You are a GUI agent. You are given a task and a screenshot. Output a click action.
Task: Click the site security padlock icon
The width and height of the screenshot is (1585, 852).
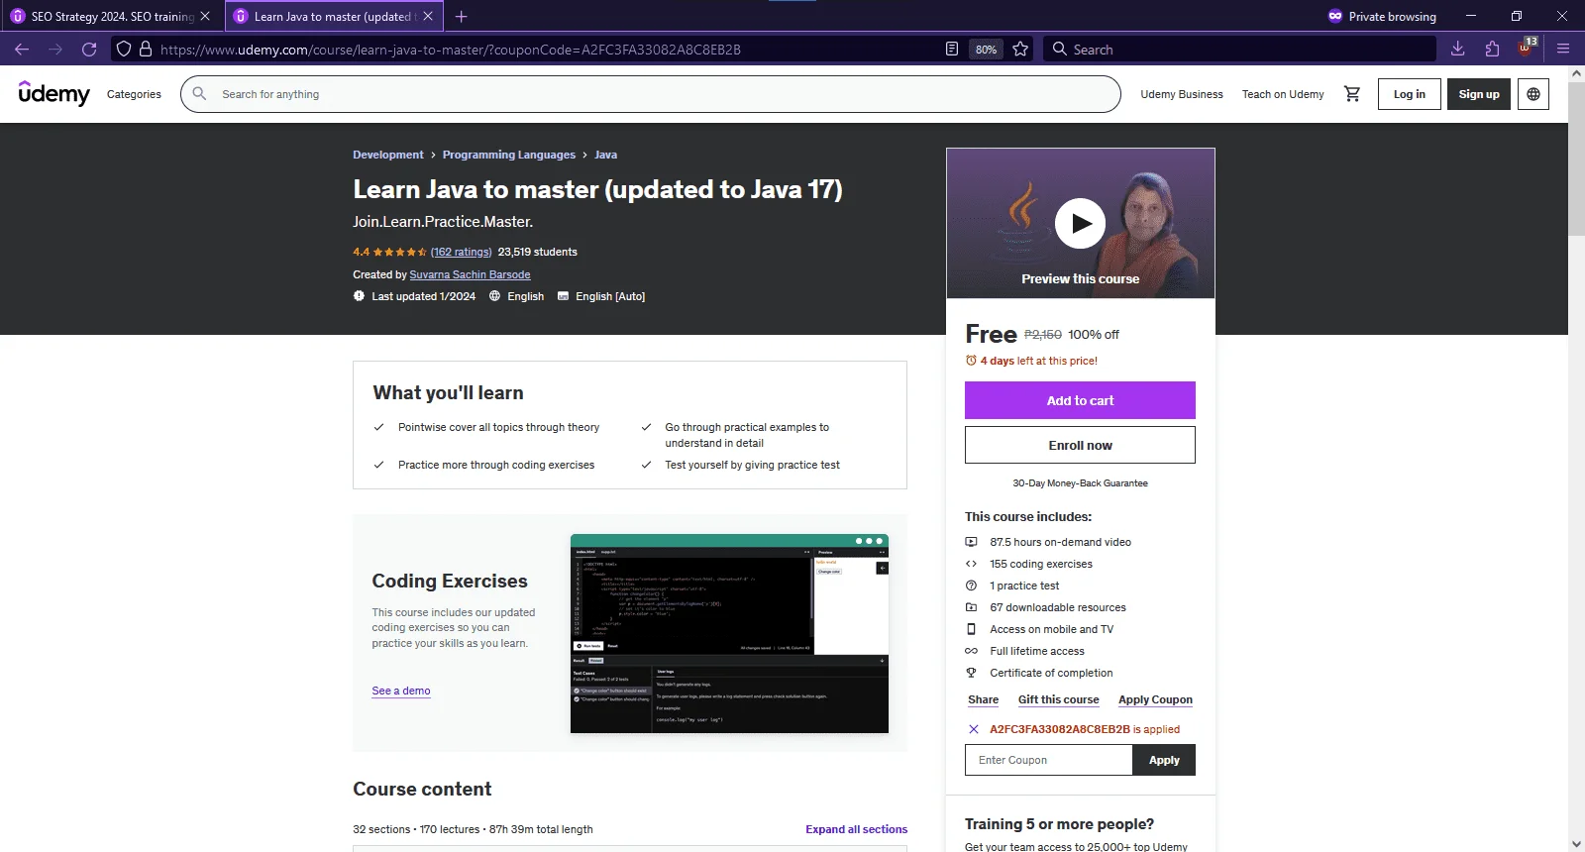(146, 49)
